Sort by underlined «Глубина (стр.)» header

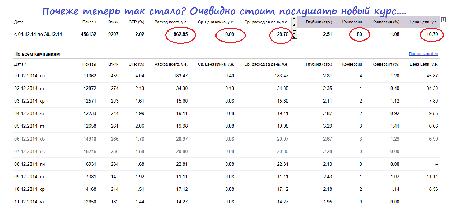[319, 65]
